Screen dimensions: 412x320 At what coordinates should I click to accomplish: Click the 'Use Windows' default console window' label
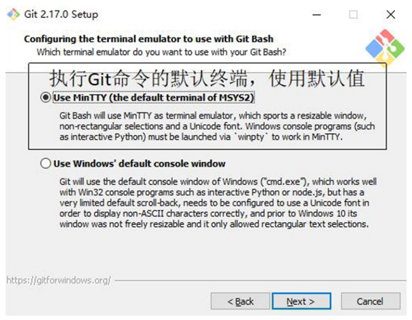click(x=139, y=164)
